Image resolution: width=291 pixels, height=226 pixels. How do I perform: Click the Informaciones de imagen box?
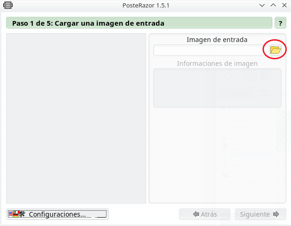(217, 88)
